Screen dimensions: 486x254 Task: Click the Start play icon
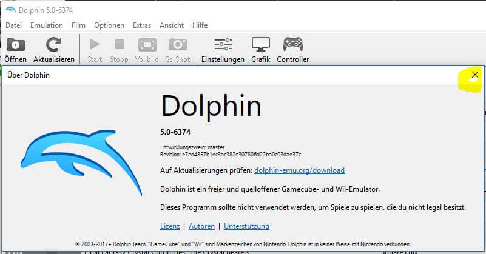pyautogui.click(x=95, y=45)
